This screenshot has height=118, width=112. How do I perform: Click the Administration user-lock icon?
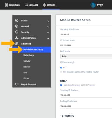coord(17,38)
